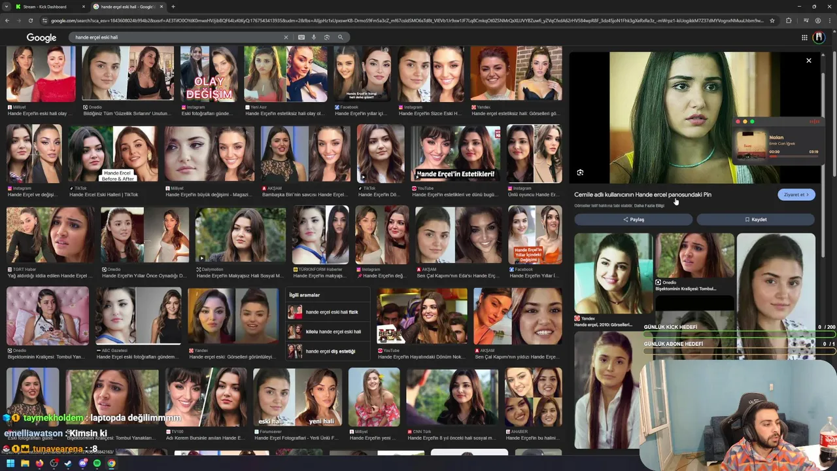The height and width of the screenshot is (471, 837).
Task: Open the browser extensions icon
Action: pyautogui.click(x=789, y=20)
